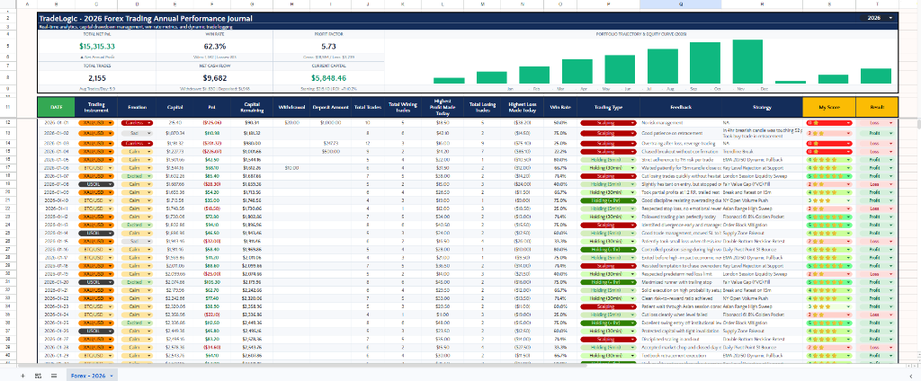Select column Q header
921x381 pixels.
(x=681, y=4)
